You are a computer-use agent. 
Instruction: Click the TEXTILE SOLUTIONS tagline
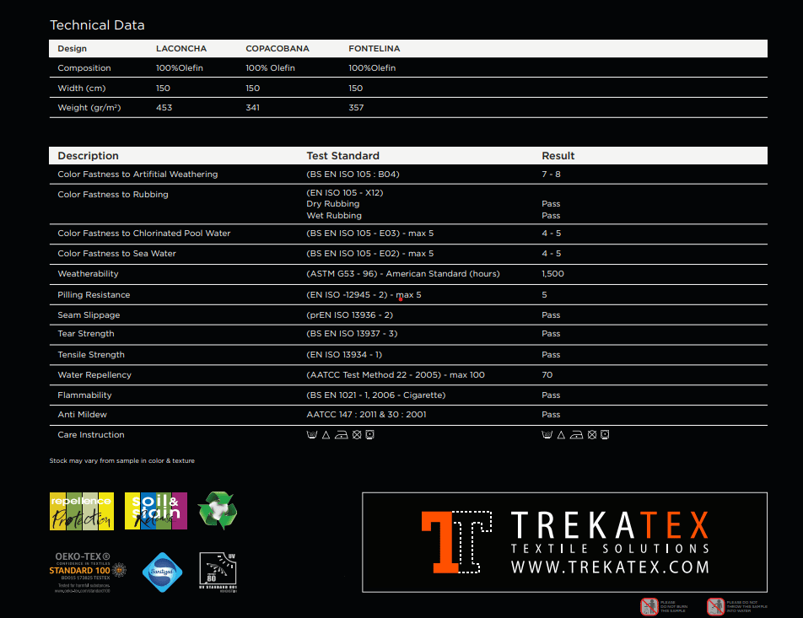[x=610, y=549]
